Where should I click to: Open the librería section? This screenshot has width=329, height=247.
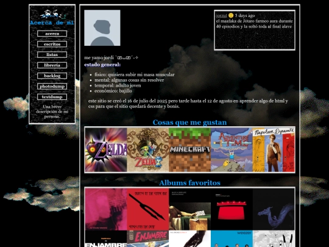[x=52, y=65]
